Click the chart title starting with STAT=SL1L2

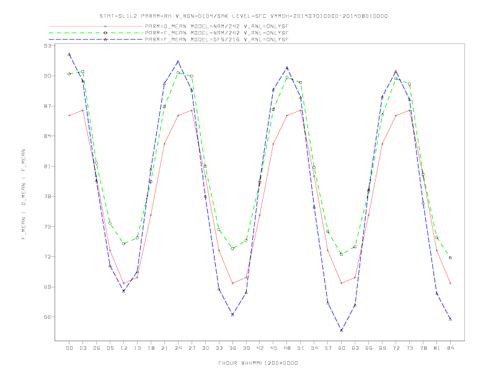244,16
